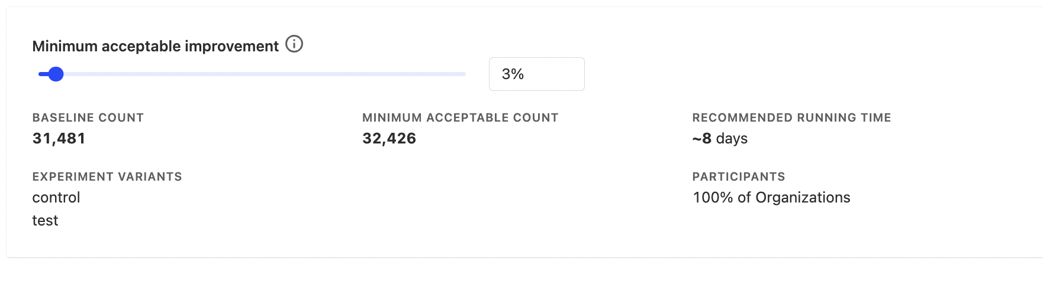Viewport: 1043px width, 294px height.
Task: Select the control variant
Action: pyautogui.click(x=56, y=197)
